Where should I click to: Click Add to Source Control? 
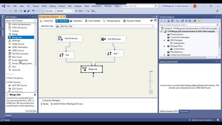(201, 120)
